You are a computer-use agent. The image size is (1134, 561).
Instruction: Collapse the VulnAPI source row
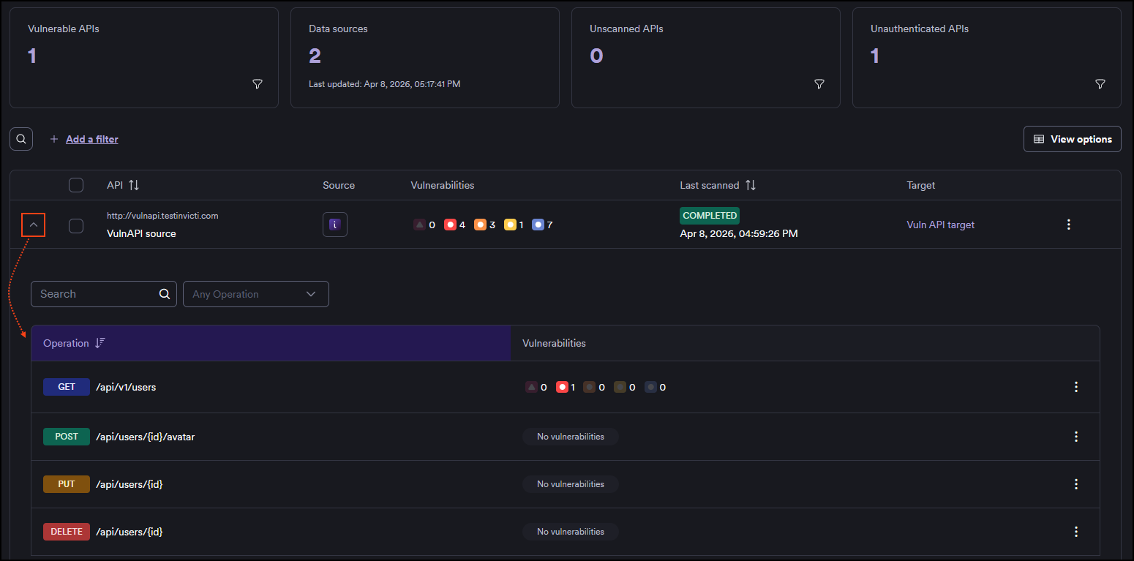pyautogui.click(x=34, y=225)
